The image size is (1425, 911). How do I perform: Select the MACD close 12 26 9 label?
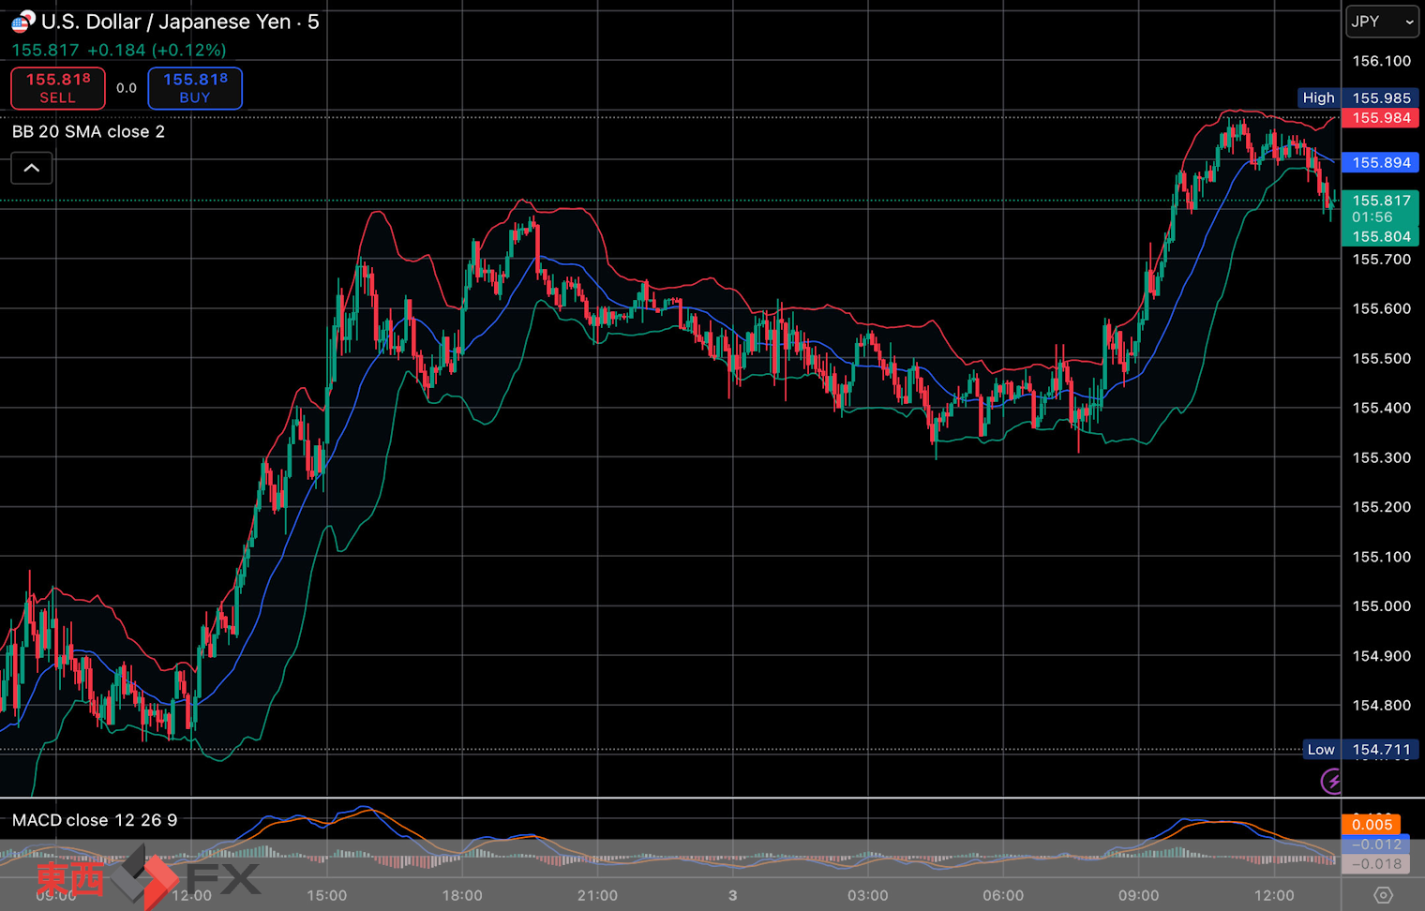tap(95, 820)
